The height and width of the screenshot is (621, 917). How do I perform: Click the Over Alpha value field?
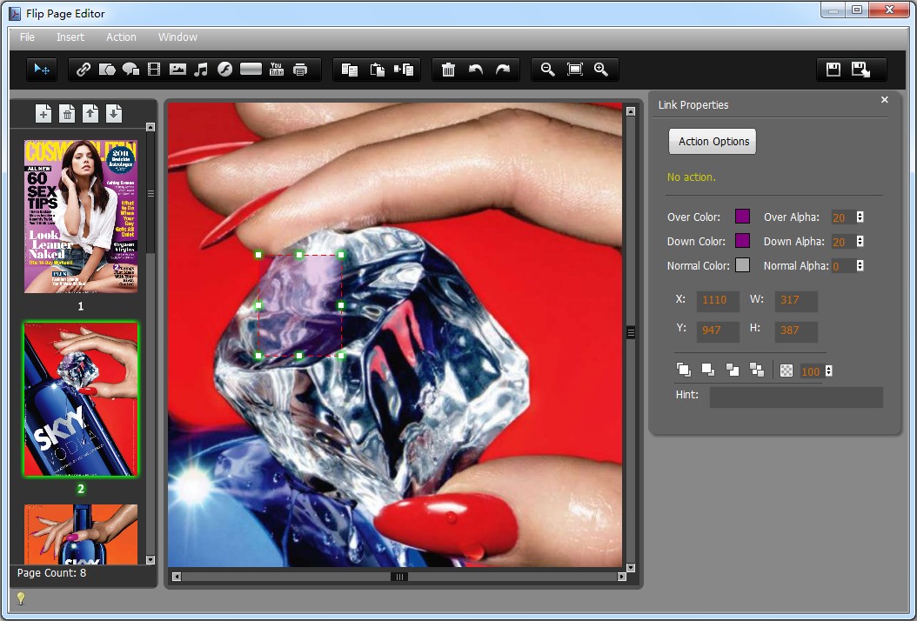pyautogui.click(x=843, y=217)
